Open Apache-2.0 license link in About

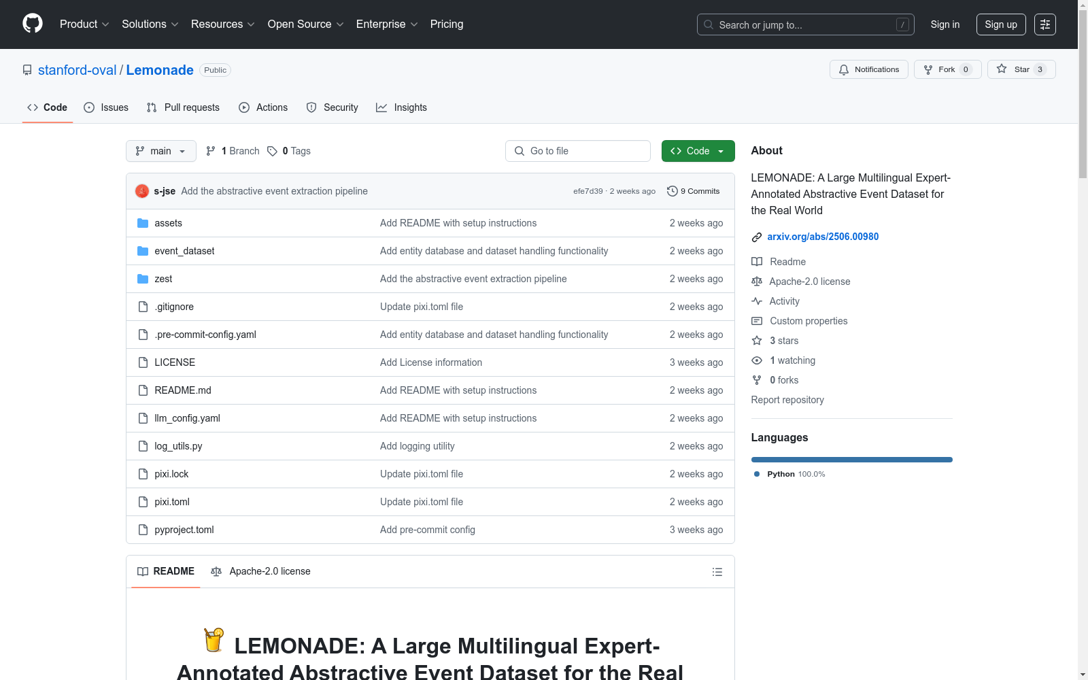(800, 282)
